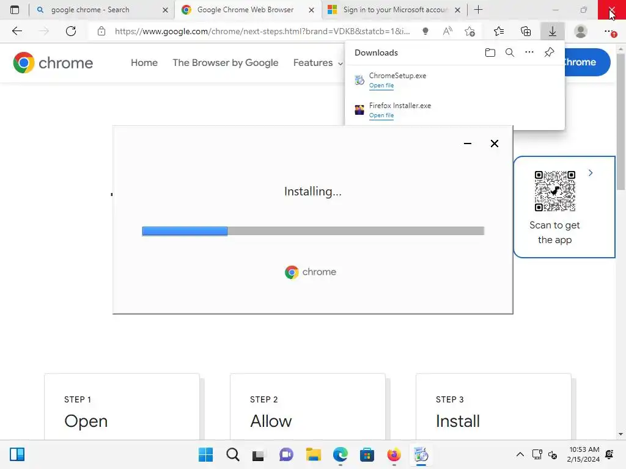The height and width of the screenshot is (469, 626).
Task: Click the STEP 3 Install card
Action: 493,407
